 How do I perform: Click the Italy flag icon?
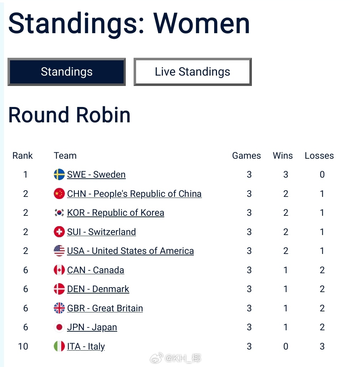(59, 346)
